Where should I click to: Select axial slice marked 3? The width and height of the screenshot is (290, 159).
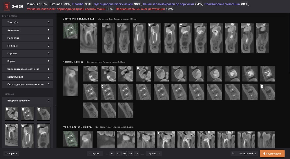(268, 92)
